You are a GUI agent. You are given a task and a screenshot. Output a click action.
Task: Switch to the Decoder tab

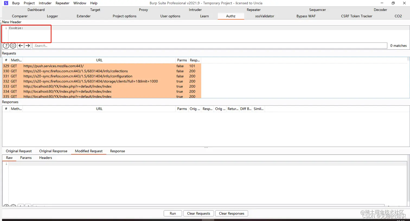(380, 9)
